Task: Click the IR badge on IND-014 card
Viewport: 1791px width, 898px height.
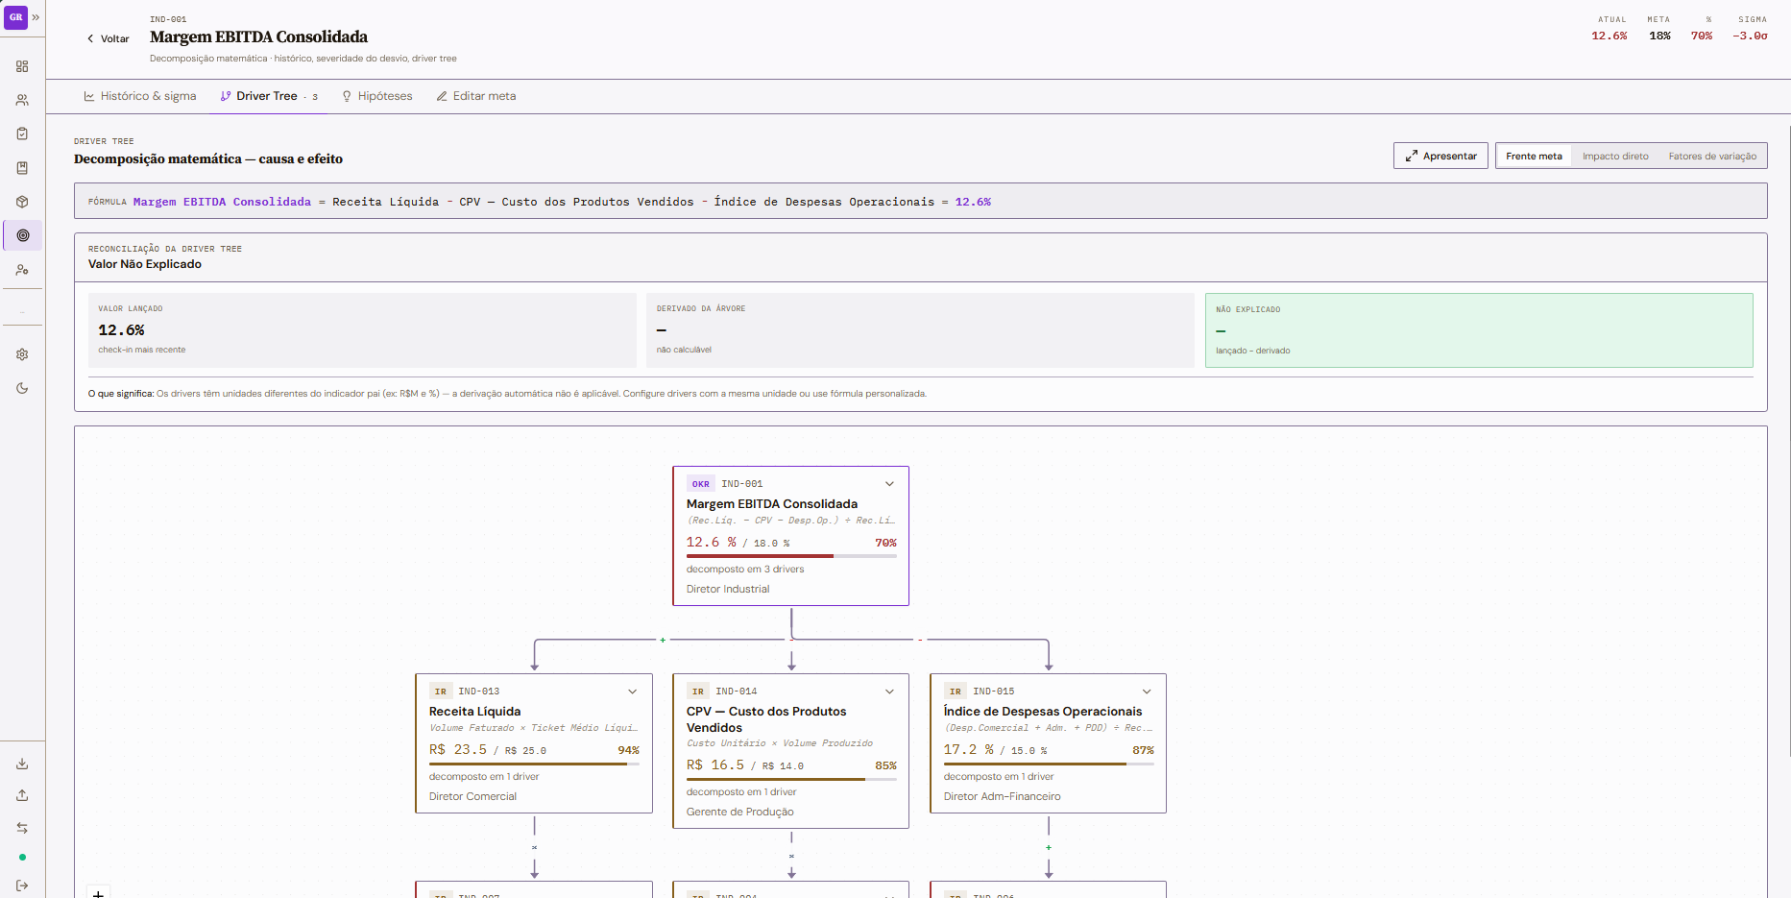Action: [x=698, y=692]
